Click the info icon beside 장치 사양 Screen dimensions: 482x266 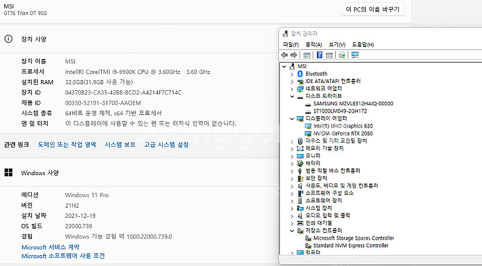pyautogui.click(x=8, y=39)
